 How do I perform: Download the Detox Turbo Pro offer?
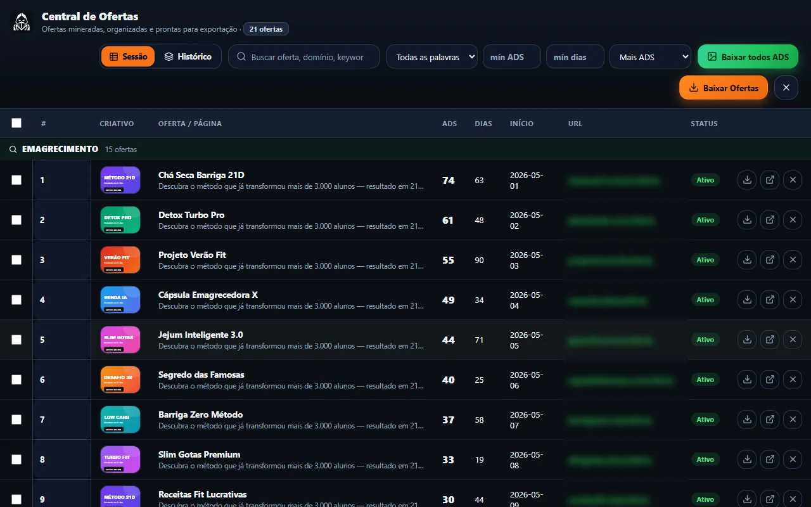[x=747, y=220]
